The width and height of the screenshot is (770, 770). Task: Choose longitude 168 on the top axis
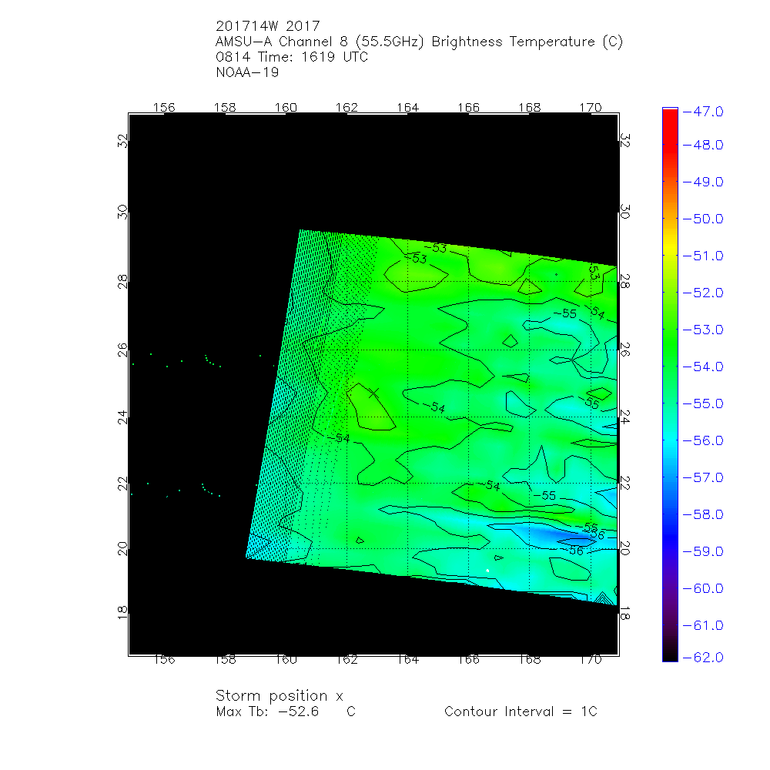pyautogui.click(x=530, y=108)
